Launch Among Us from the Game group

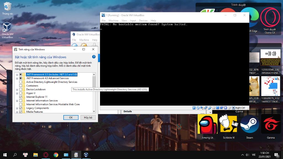click(207, 126)
